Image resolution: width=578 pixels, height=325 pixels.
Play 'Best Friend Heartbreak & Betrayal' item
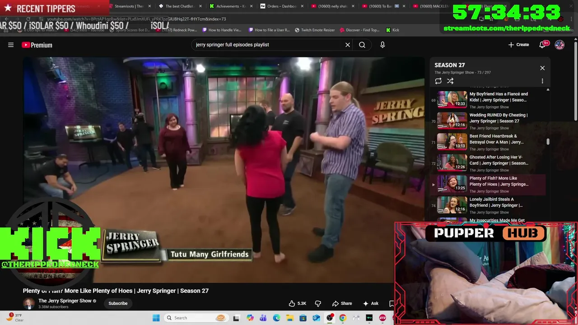point(489,142)
